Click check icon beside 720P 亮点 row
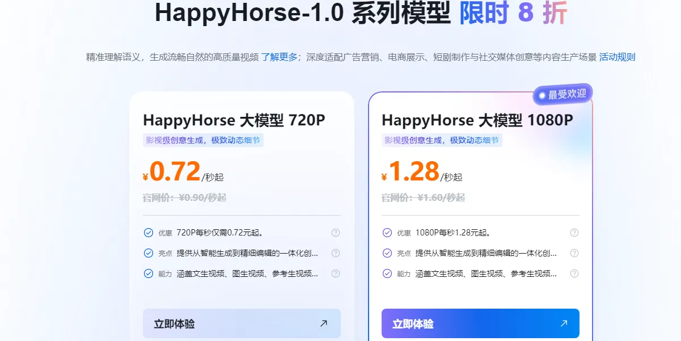Image resolution: width=681 pixels, height=341 pixels. pos(149,253)
